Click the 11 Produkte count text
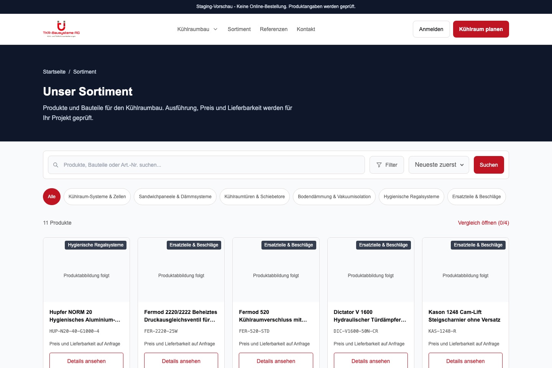The height and width of the screenshot is (368, 552). pos(57,223)
